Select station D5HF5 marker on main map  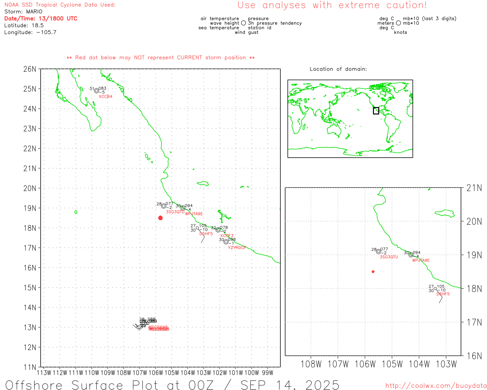(x=197, y=228)
